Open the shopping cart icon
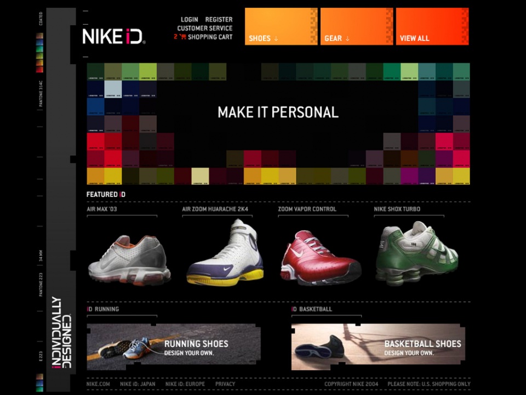 (183, 37)
